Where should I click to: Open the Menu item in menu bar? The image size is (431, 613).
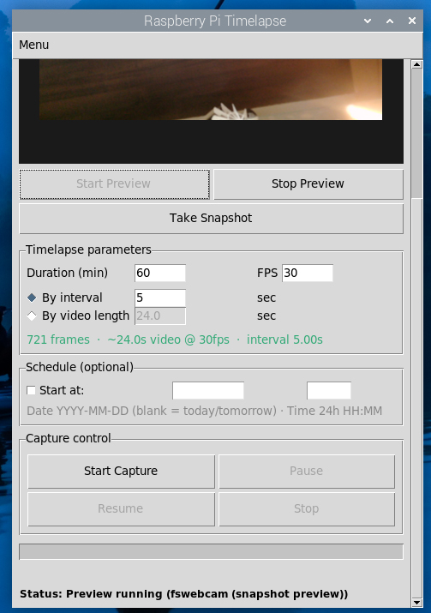(x=34, y=45)
